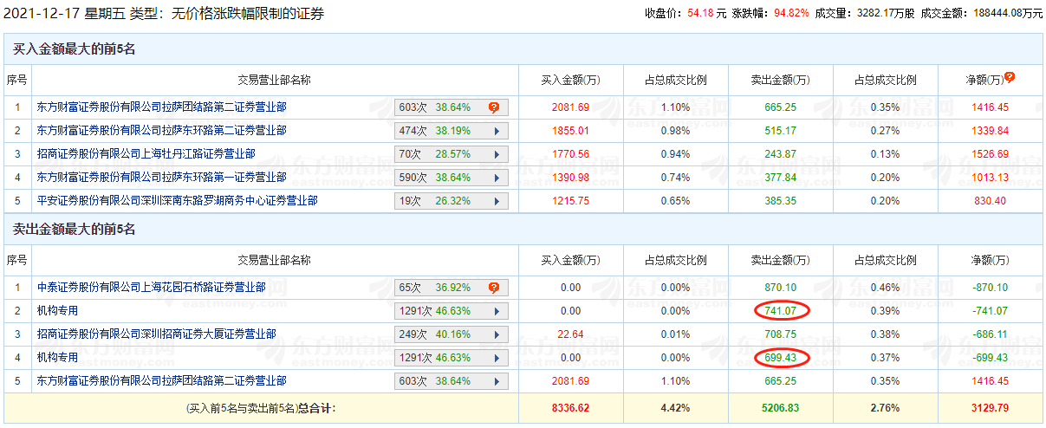1046x428 pixels.
Task: Click the buy amount 1215.75
Action: (x=570, y=201)
